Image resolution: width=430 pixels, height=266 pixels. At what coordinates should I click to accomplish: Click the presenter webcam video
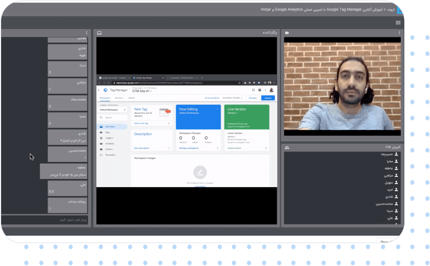pos(342,86)
